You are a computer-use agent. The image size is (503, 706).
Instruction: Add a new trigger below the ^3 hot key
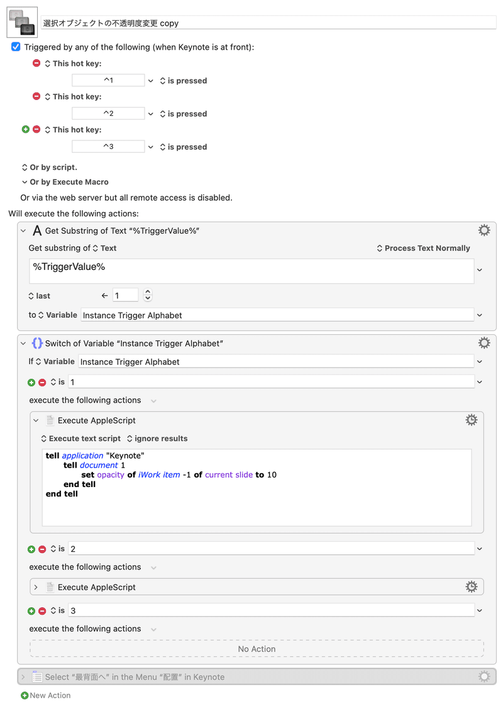point(26,129)
